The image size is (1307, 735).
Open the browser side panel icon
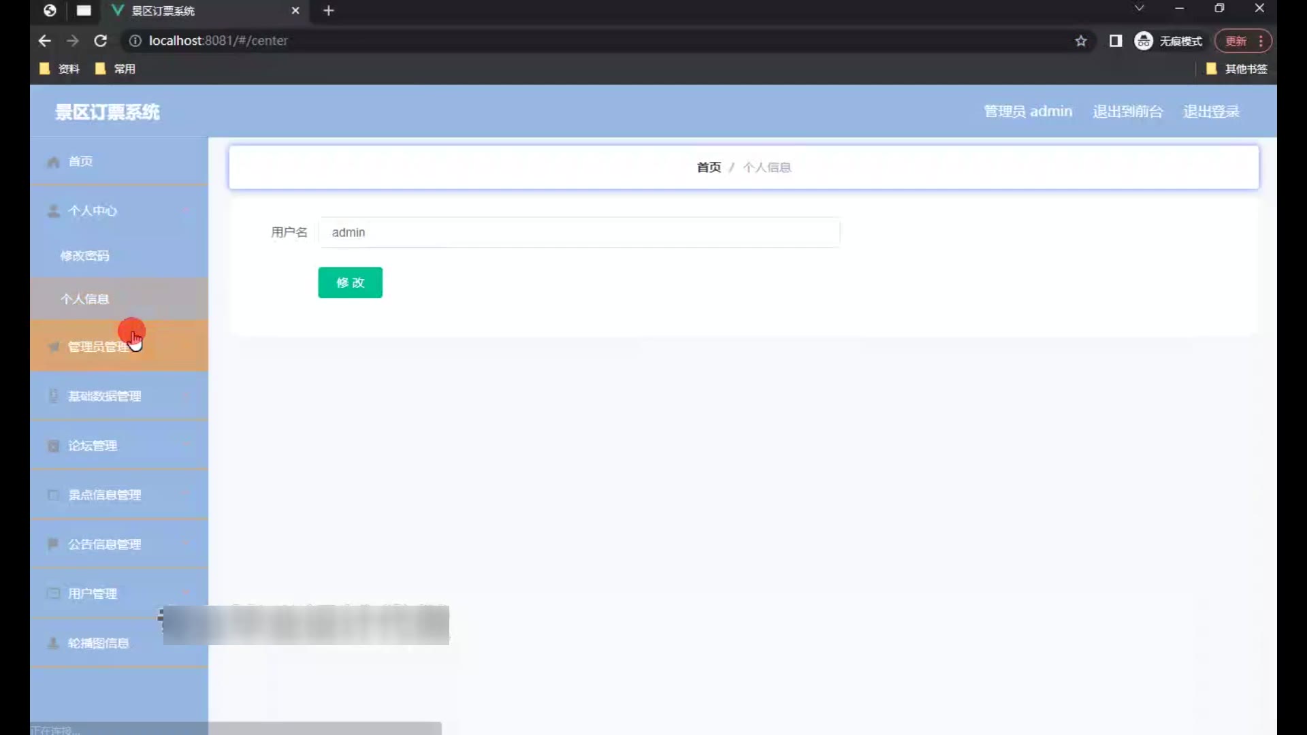[x=1115, y=41]
